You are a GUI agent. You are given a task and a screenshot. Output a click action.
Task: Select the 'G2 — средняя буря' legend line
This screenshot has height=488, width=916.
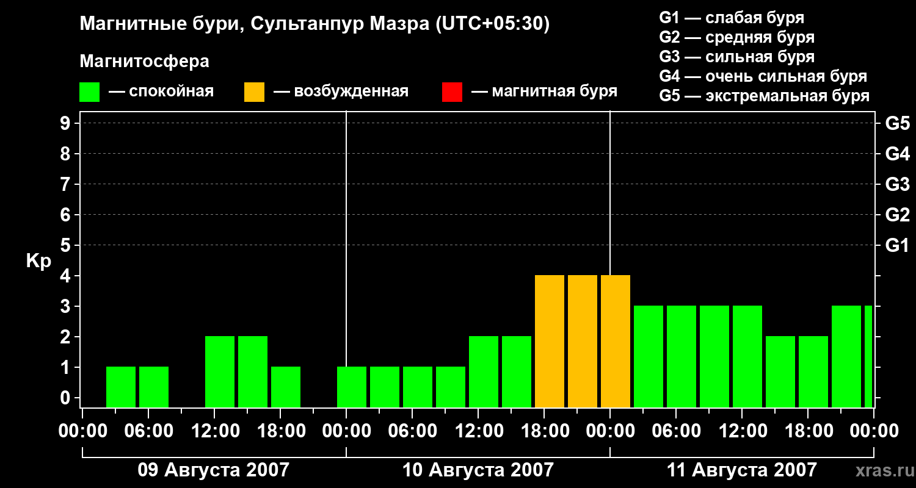pos(737,37)
